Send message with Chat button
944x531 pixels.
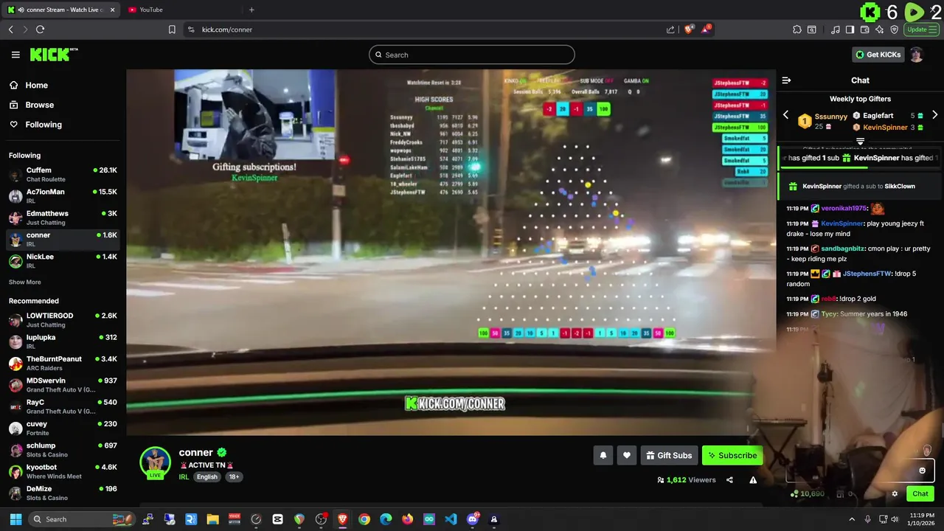(920, 494)
